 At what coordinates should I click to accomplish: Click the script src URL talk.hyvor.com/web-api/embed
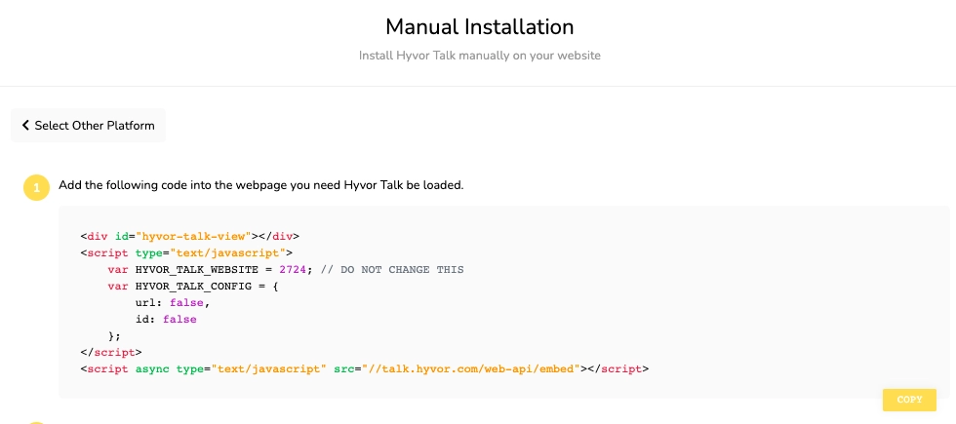(x=470, y=368)
